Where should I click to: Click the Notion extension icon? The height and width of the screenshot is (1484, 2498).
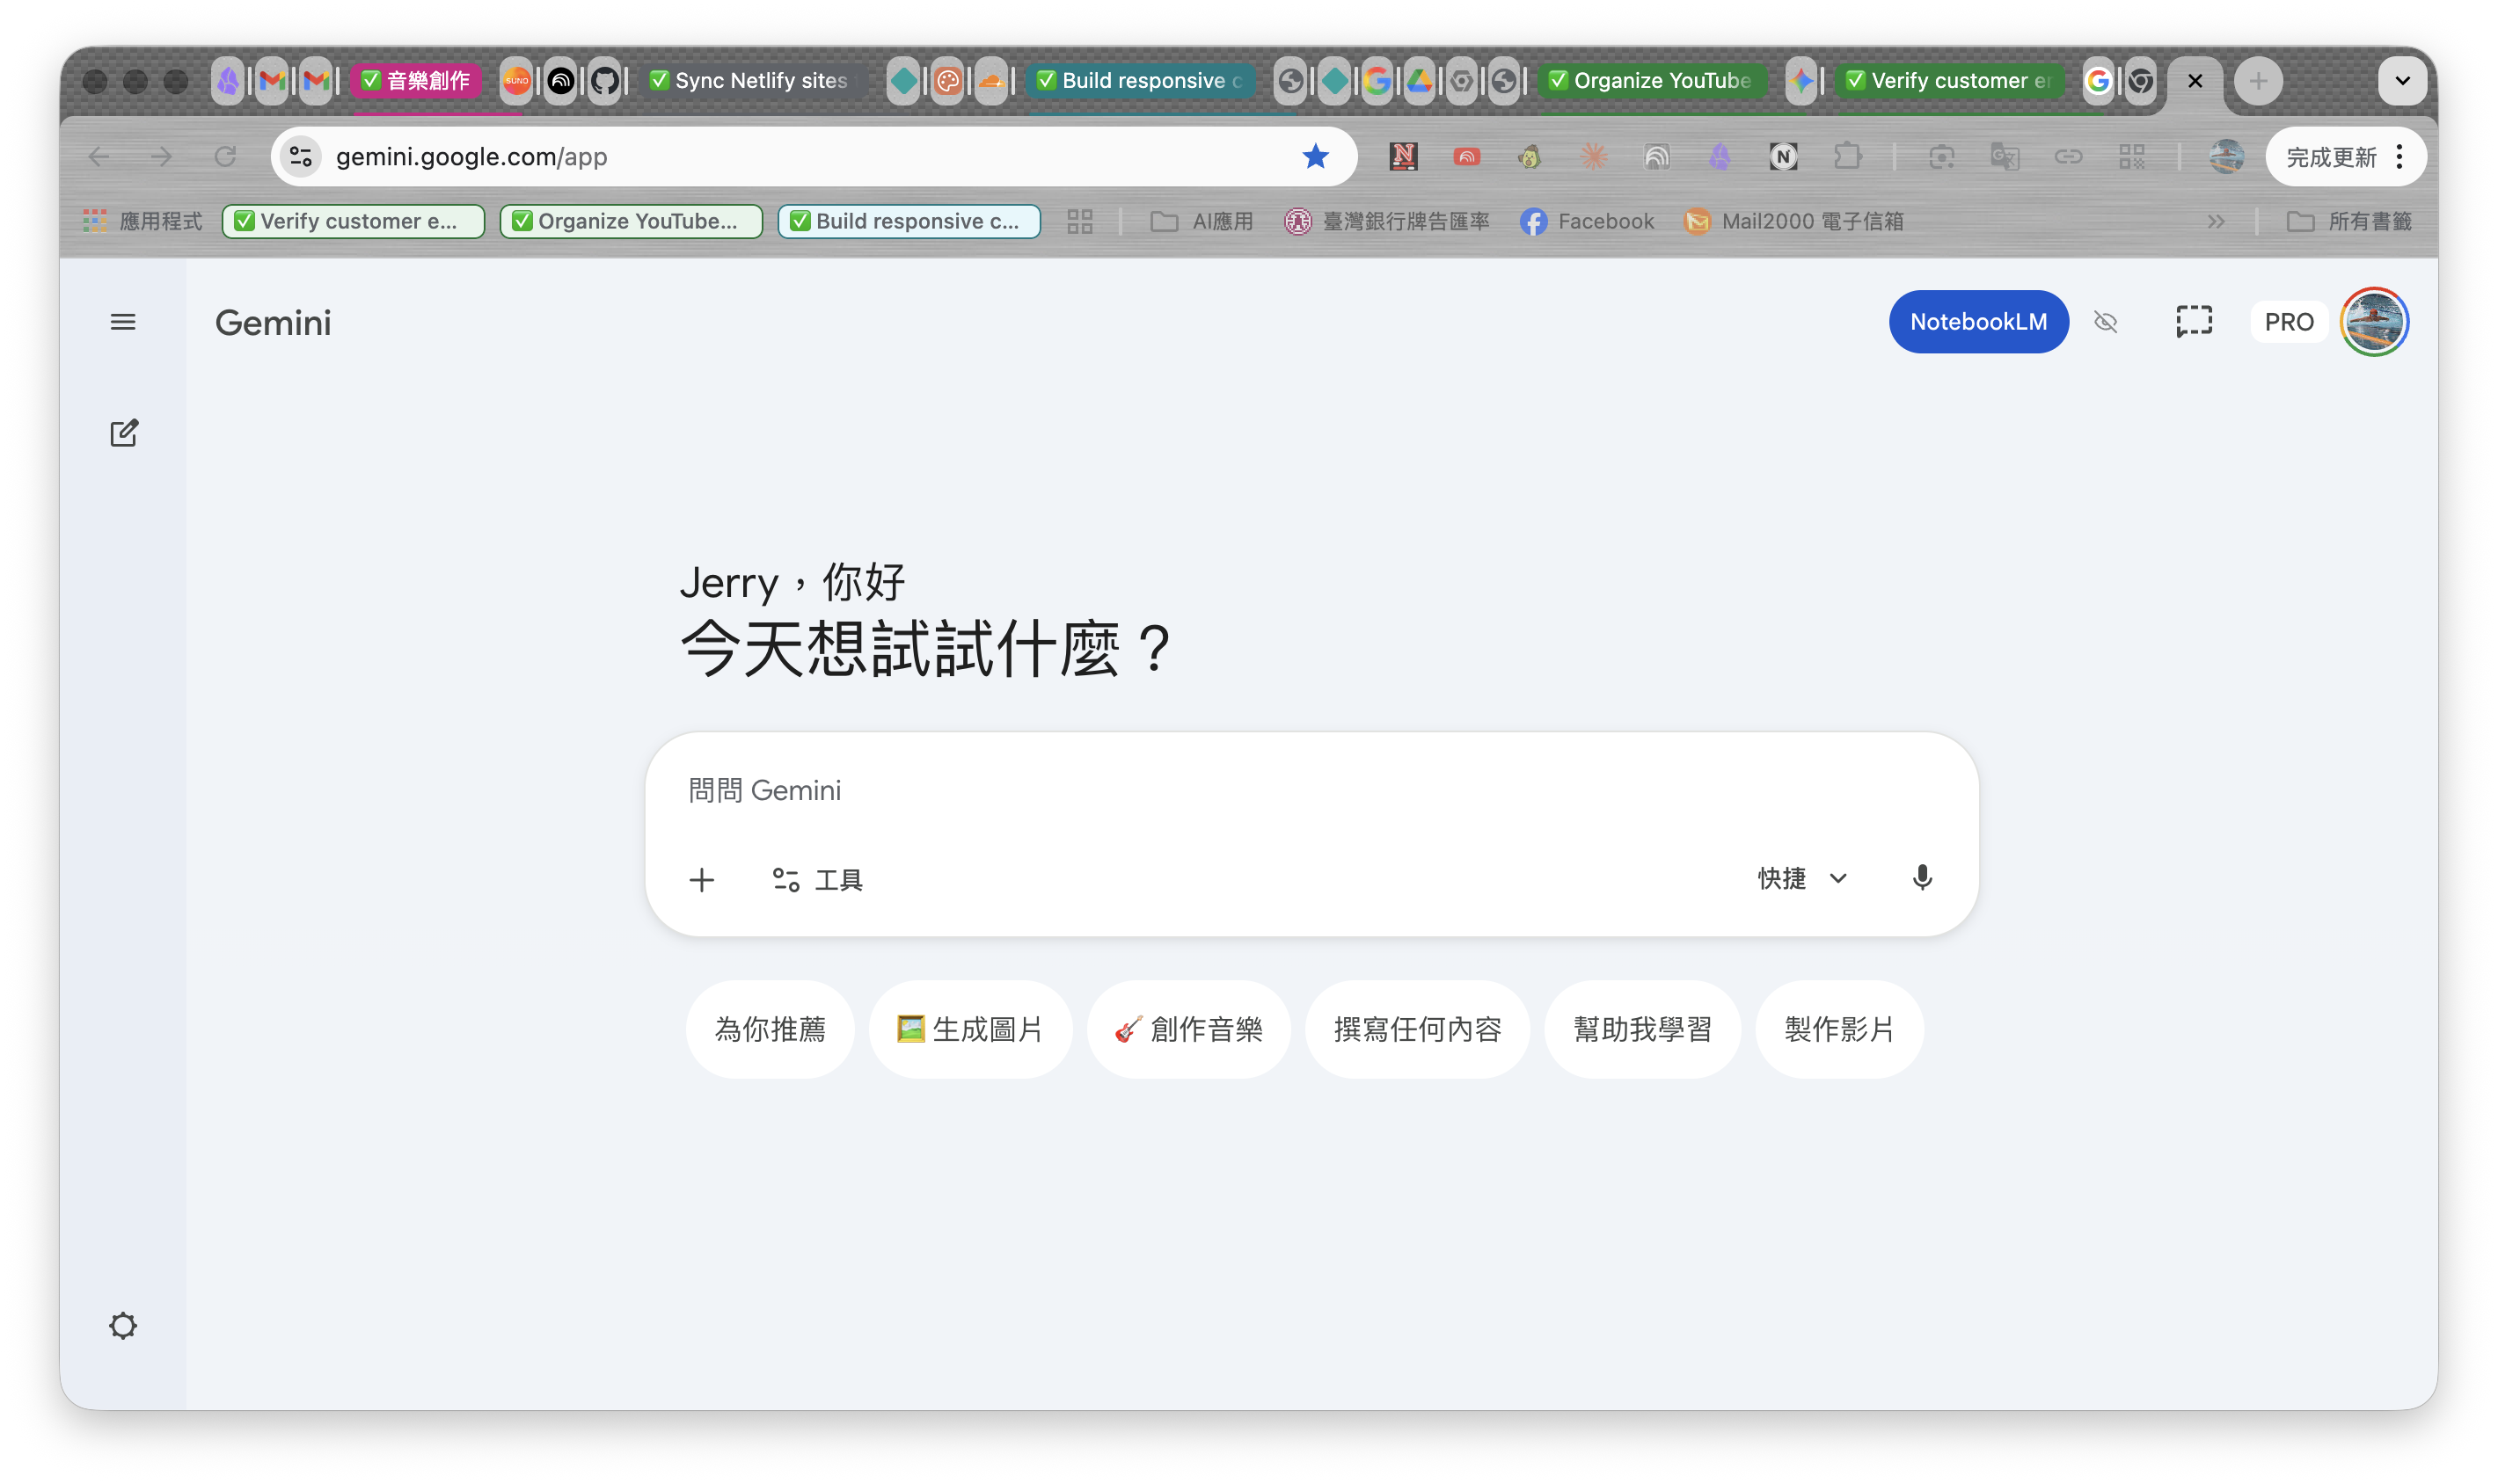point(1783,157)
